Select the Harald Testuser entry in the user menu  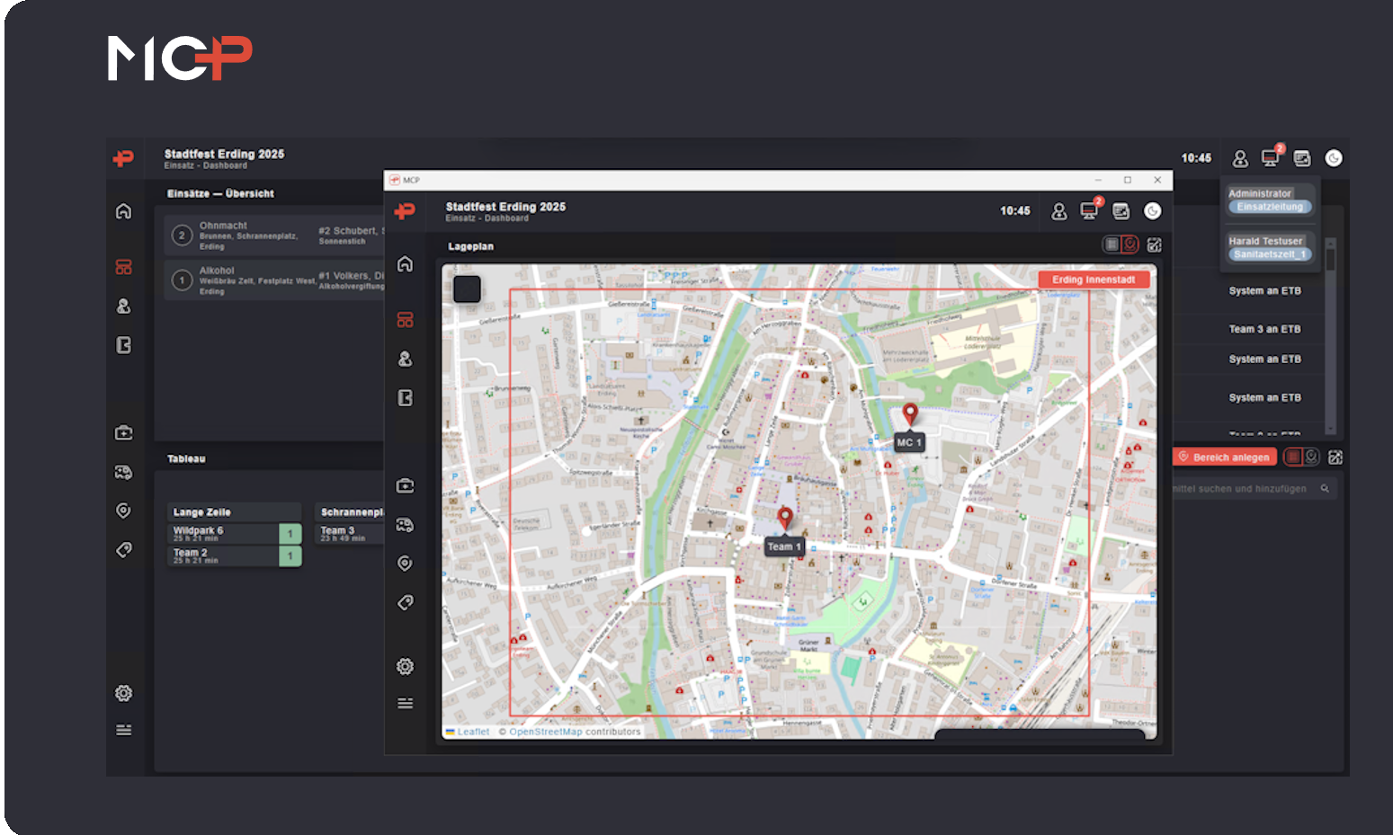1269,247
